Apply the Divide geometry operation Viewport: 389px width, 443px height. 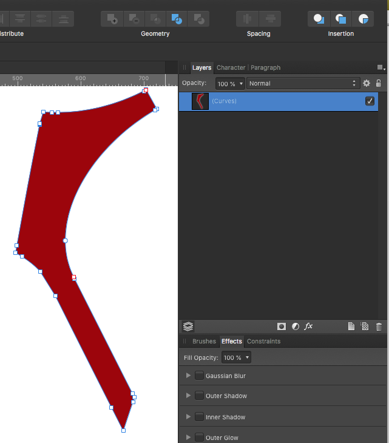click(x=199, y=19)
